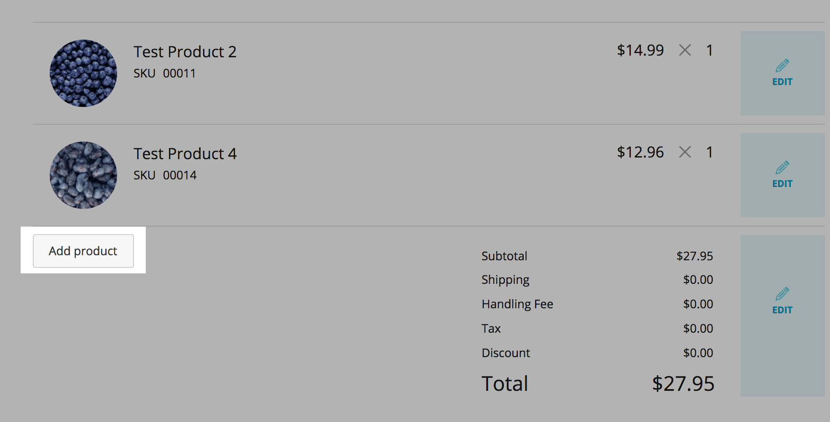Click pencil icon for Test Product 2
Image resolution: width=830 pixels, height=422 pixels.
pyautogui.click(x=782, y=66)
